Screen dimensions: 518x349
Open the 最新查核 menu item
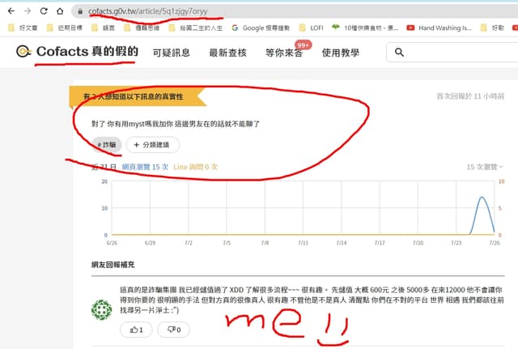pyautogui.click(x=228, y=53)
